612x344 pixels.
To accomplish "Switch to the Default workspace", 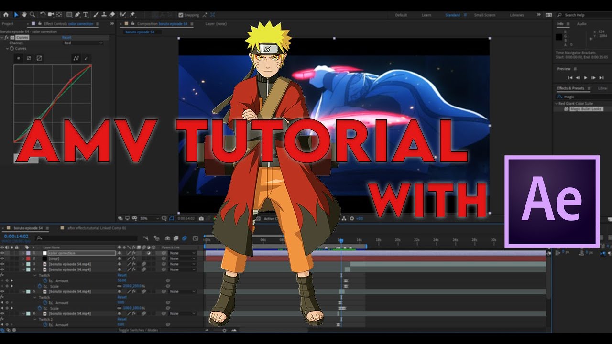I will (401, 15).
